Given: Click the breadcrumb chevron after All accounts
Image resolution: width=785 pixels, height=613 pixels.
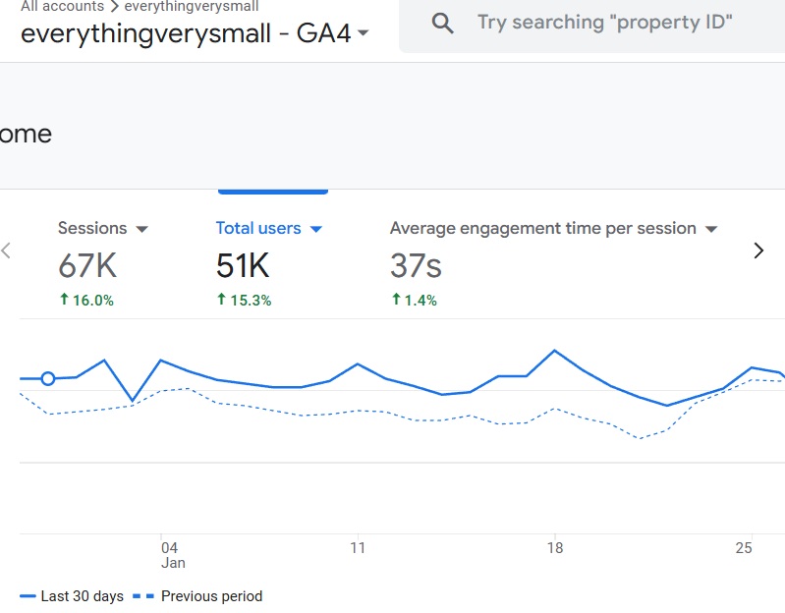Looking at the screenshot, I should click(x=114, y=7).
